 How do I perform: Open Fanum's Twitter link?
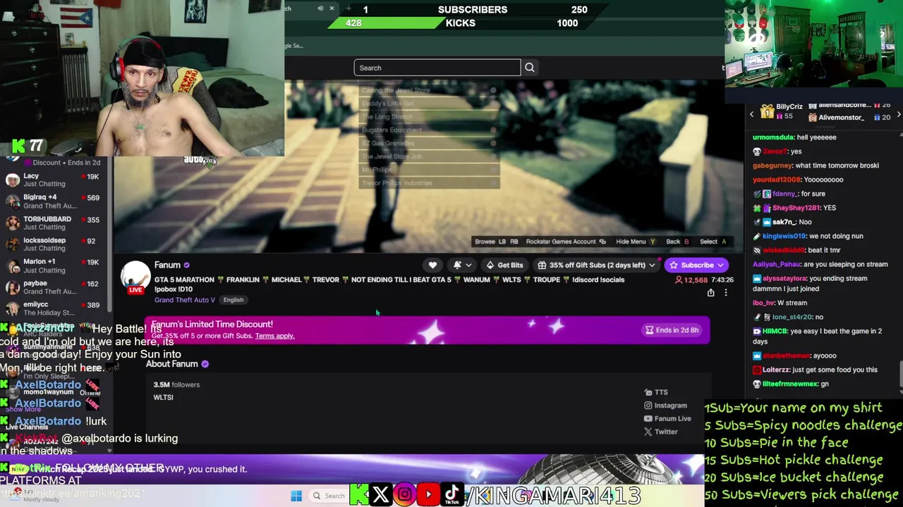pos(660,432)
